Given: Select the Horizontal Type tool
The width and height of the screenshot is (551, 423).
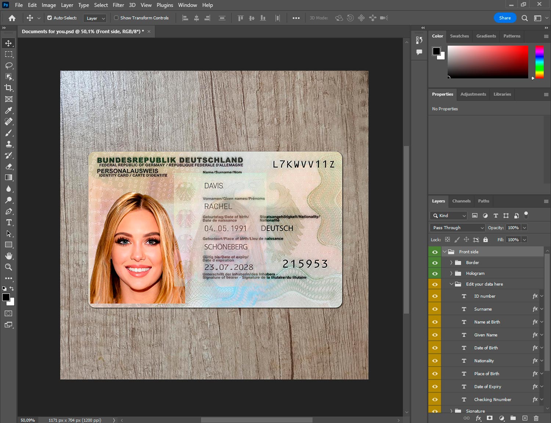Looking at the screenshot, I should pos(9,222).
